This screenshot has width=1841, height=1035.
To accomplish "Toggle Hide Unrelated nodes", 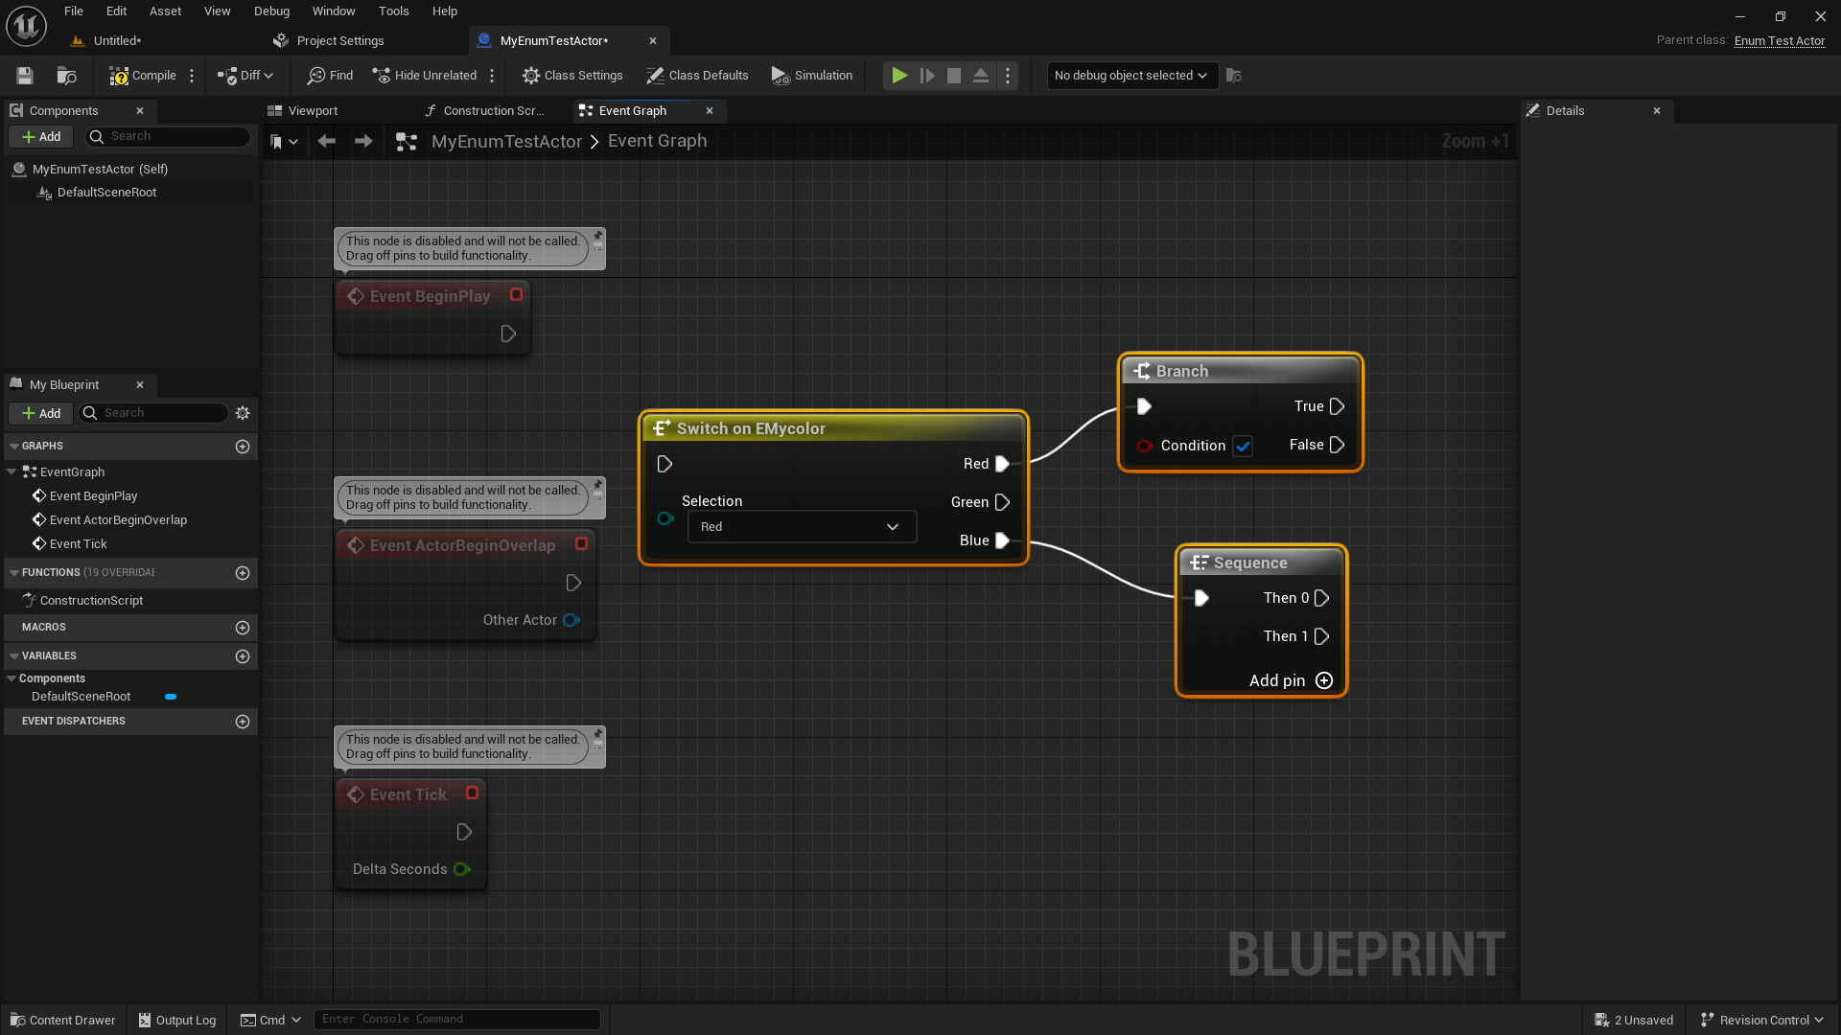I will coord(425,76).
